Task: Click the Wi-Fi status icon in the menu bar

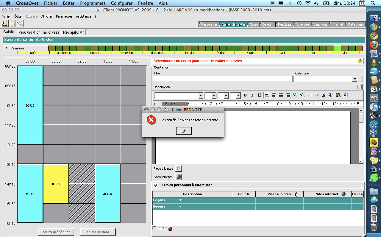Action: pyautogui.click(x=308, y=3)
